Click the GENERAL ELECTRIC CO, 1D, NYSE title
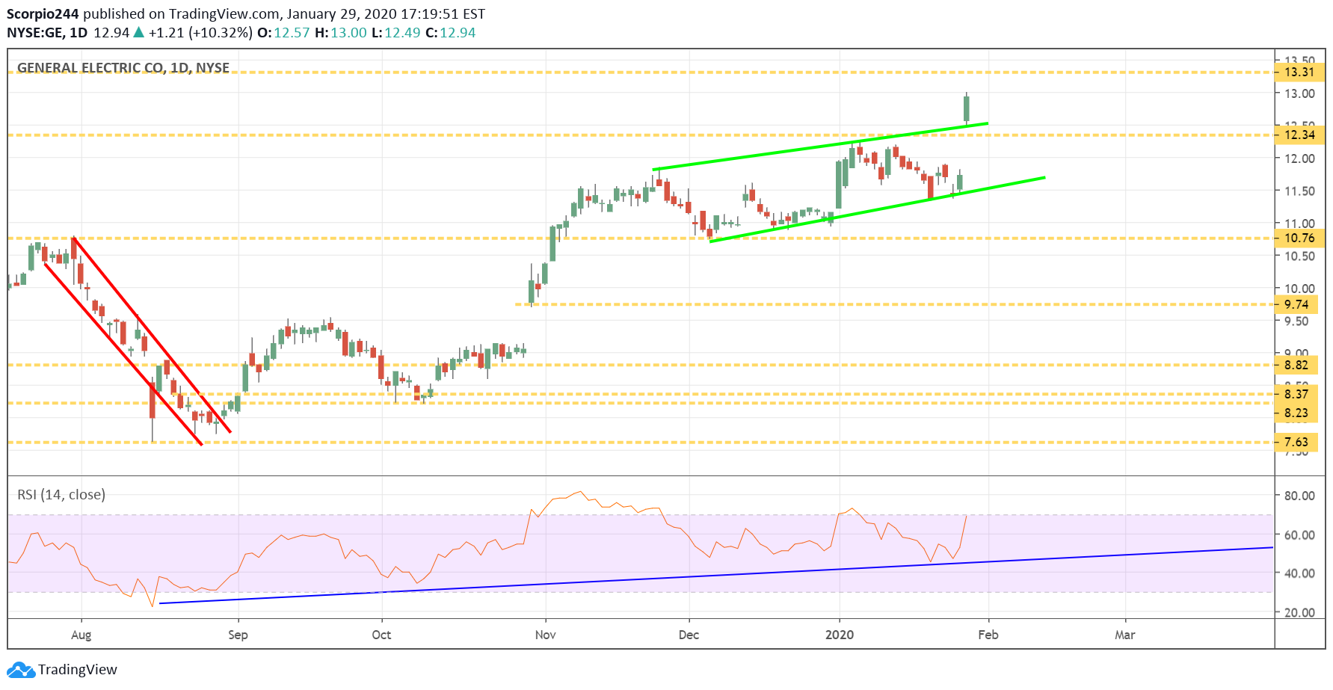This screenshot has height=690, width=1333. pyautogui.click(x=123, y=68)
